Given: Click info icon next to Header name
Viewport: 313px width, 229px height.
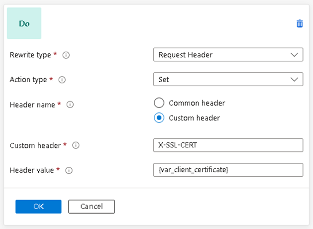Looking at the screenshot, I should pyautogui.click(x=70, y=105).
